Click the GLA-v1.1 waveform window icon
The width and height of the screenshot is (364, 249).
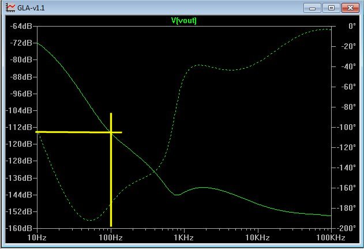click(10, 8)
